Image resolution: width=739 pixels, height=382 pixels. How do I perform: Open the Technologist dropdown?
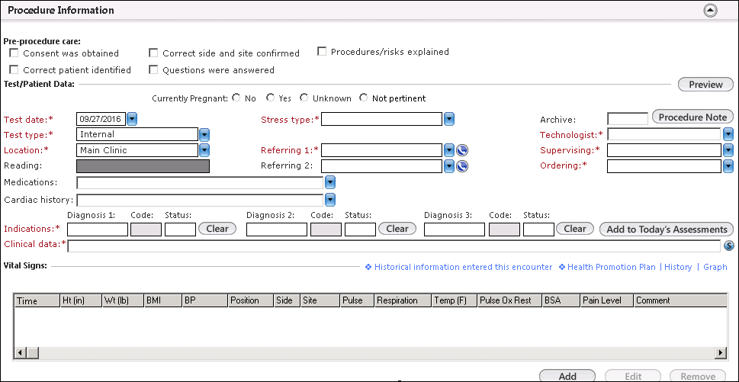pos(728,135)
